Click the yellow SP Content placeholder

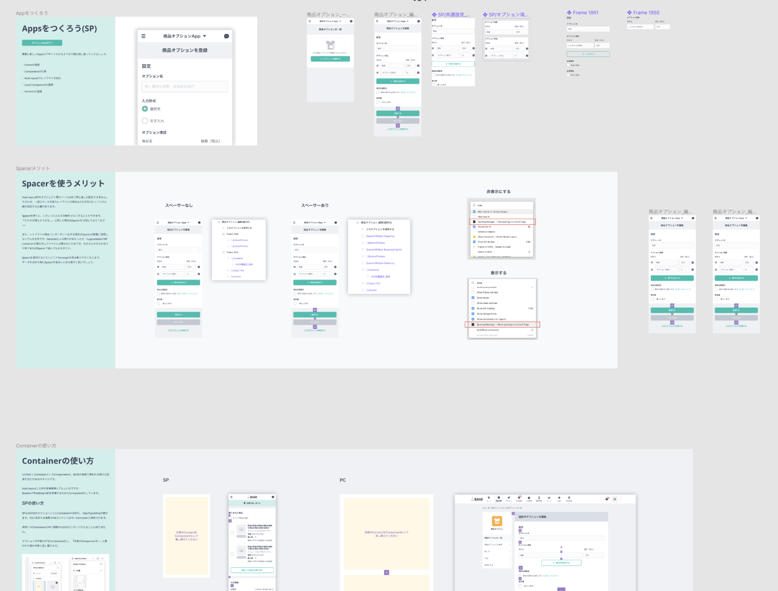[x=186, y=536]
